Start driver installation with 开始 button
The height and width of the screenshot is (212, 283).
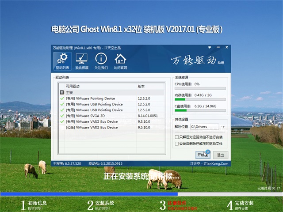point(203,155)
